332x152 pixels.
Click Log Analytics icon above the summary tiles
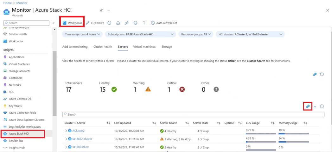(315, 74)
